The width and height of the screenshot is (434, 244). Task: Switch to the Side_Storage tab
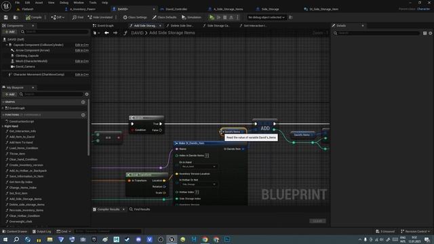click(270, 9)
